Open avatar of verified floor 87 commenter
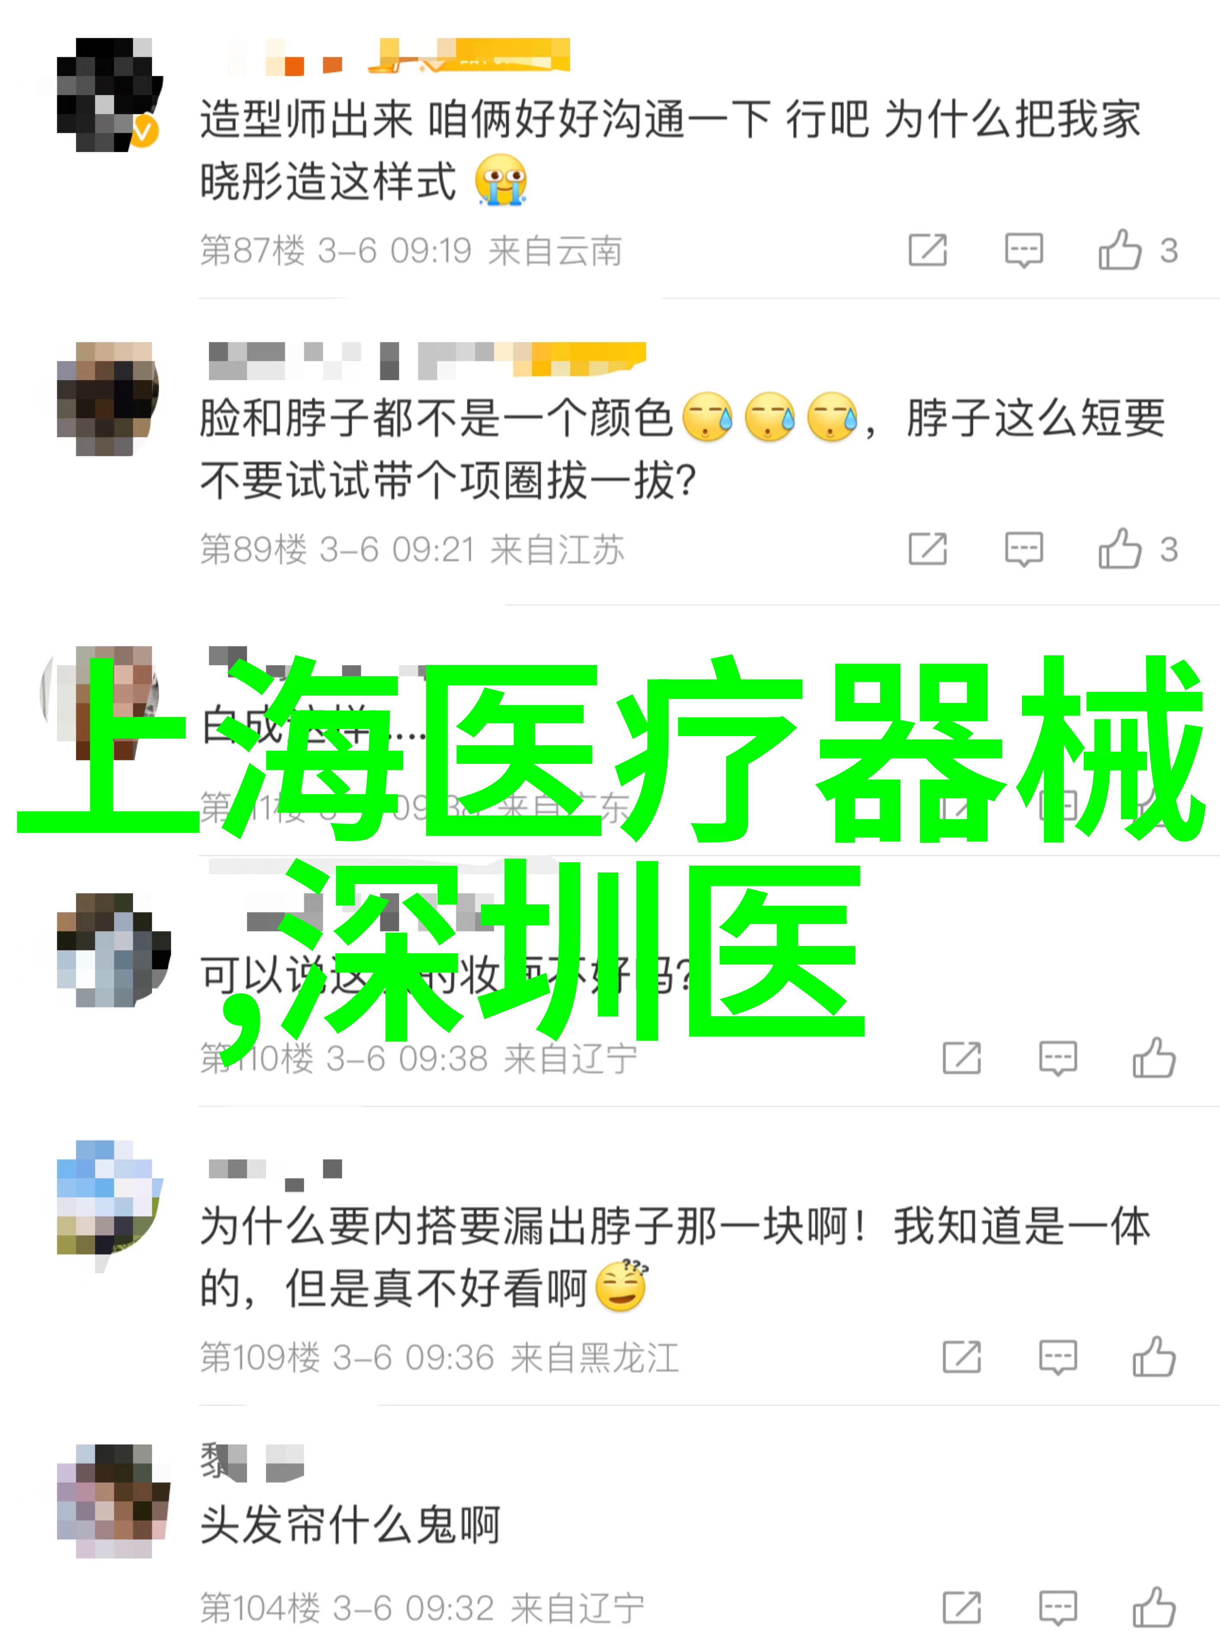Screen dimensions: 1220x1651 [x=109, y=95]
